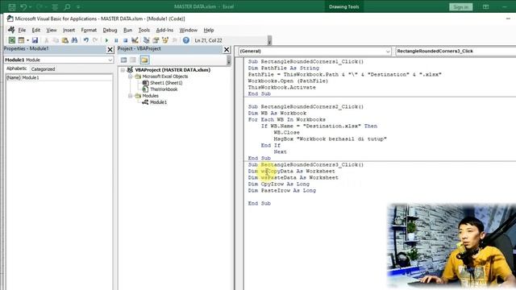The width and height of the screenshot is (516, 290).
Task: Open the Insert menu
Action: [69, 30]
